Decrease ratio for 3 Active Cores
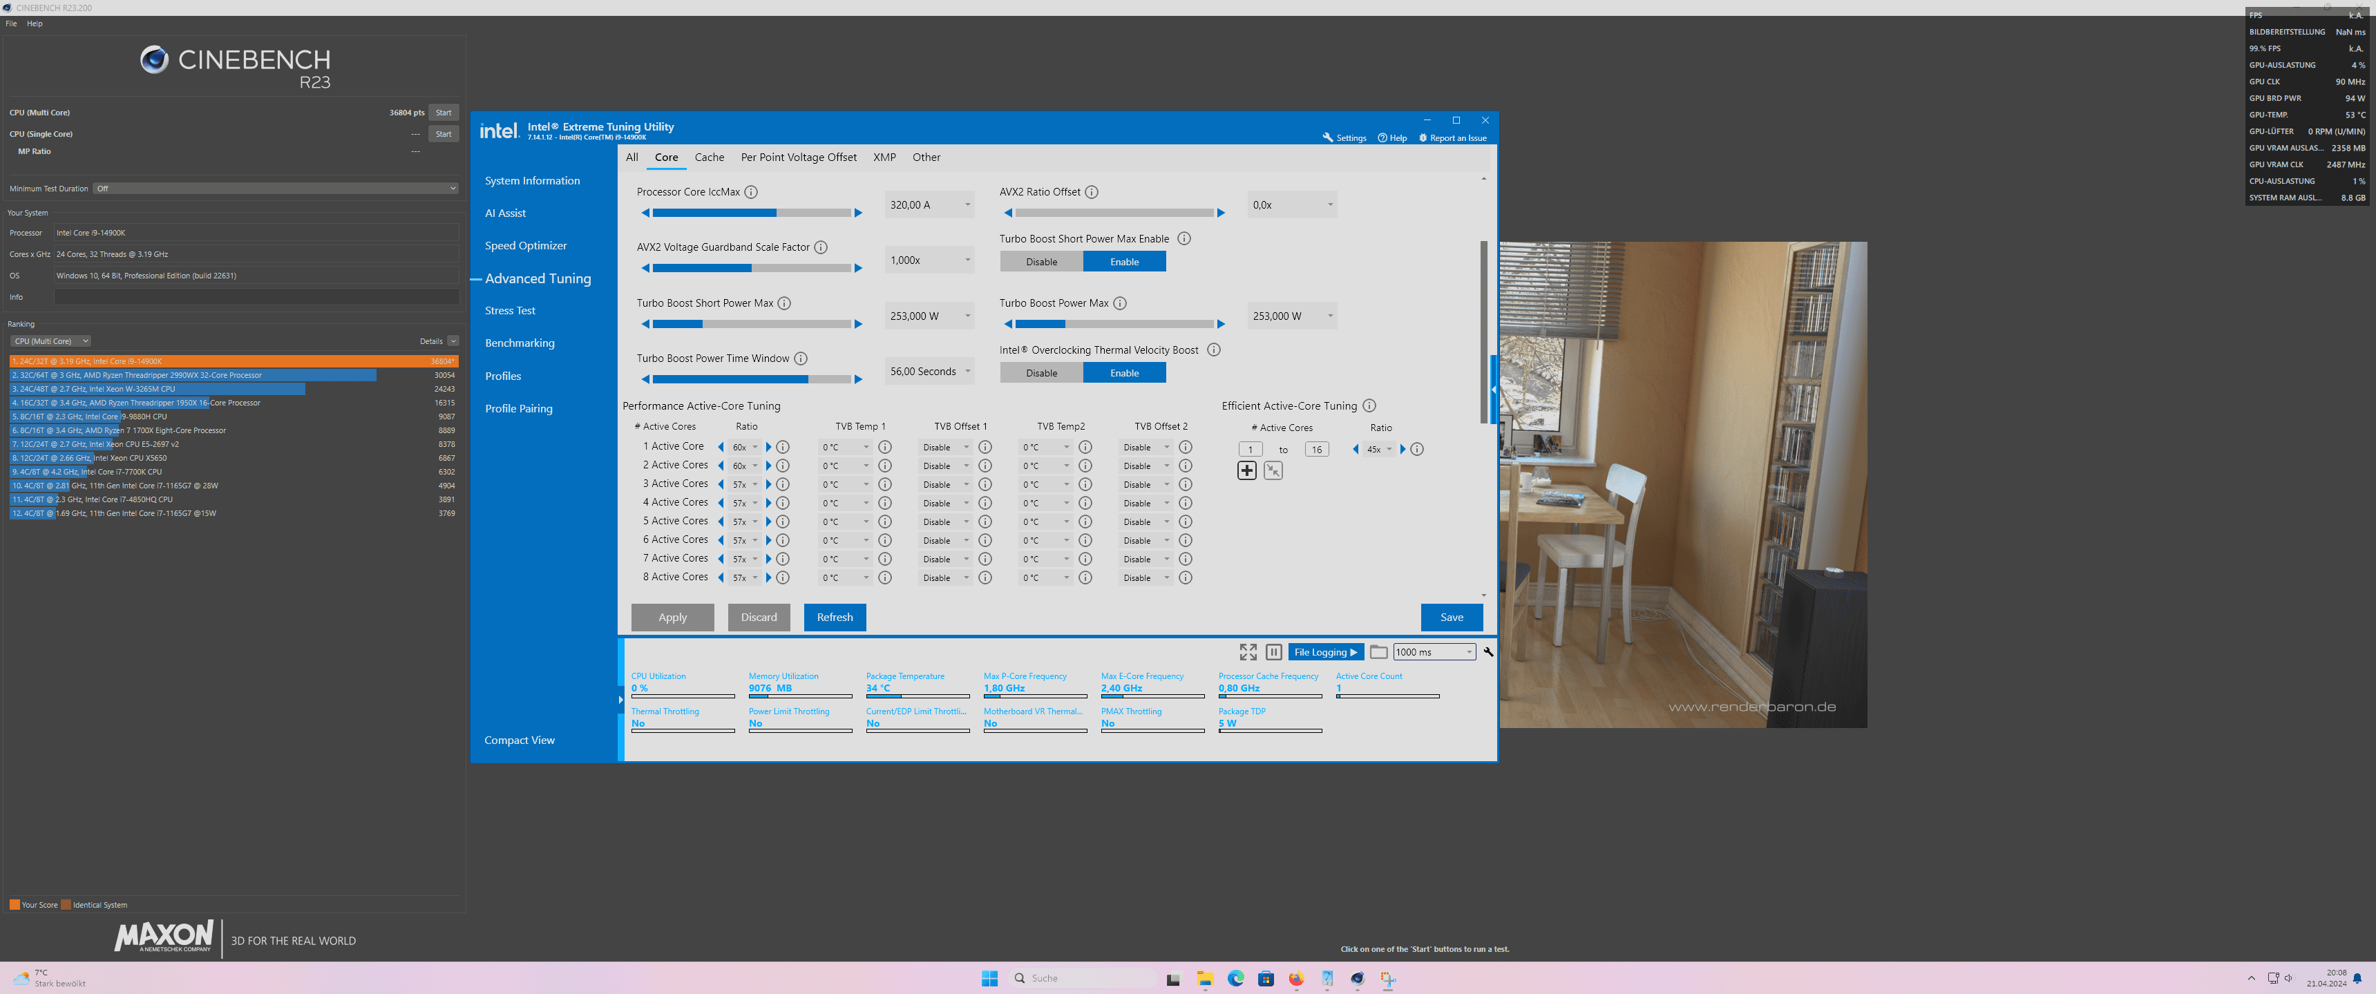Screen dimensions: 2376x994 721,484
